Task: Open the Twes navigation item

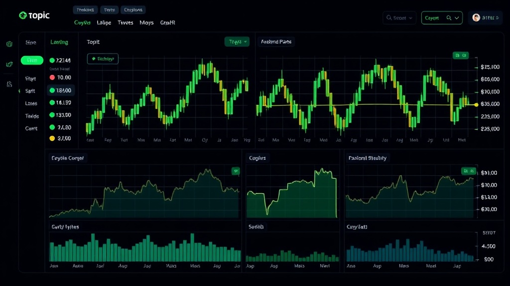Action: click(x=125, y=22)
